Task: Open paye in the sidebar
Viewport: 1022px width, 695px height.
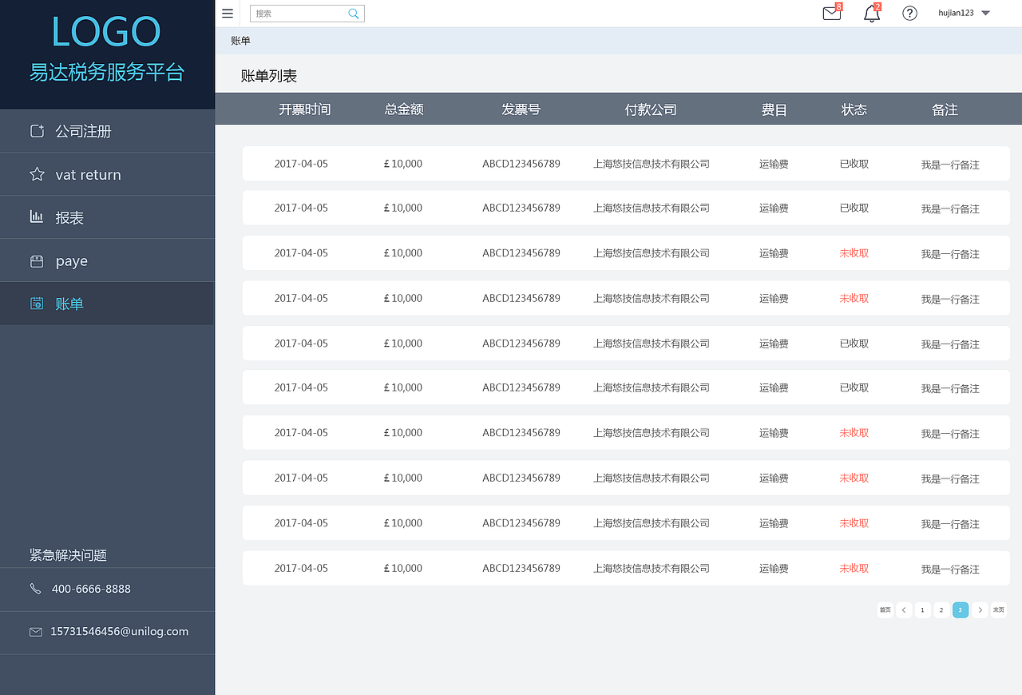Action: coord(107,260)
